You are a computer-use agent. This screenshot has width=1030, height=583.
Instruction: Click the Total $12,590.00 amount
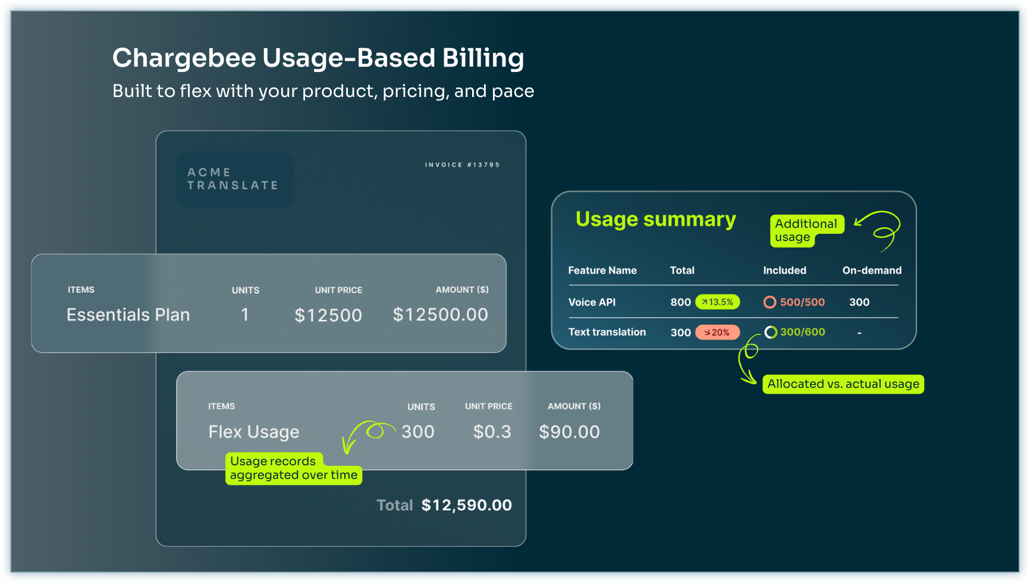click(x=467, y=504)
